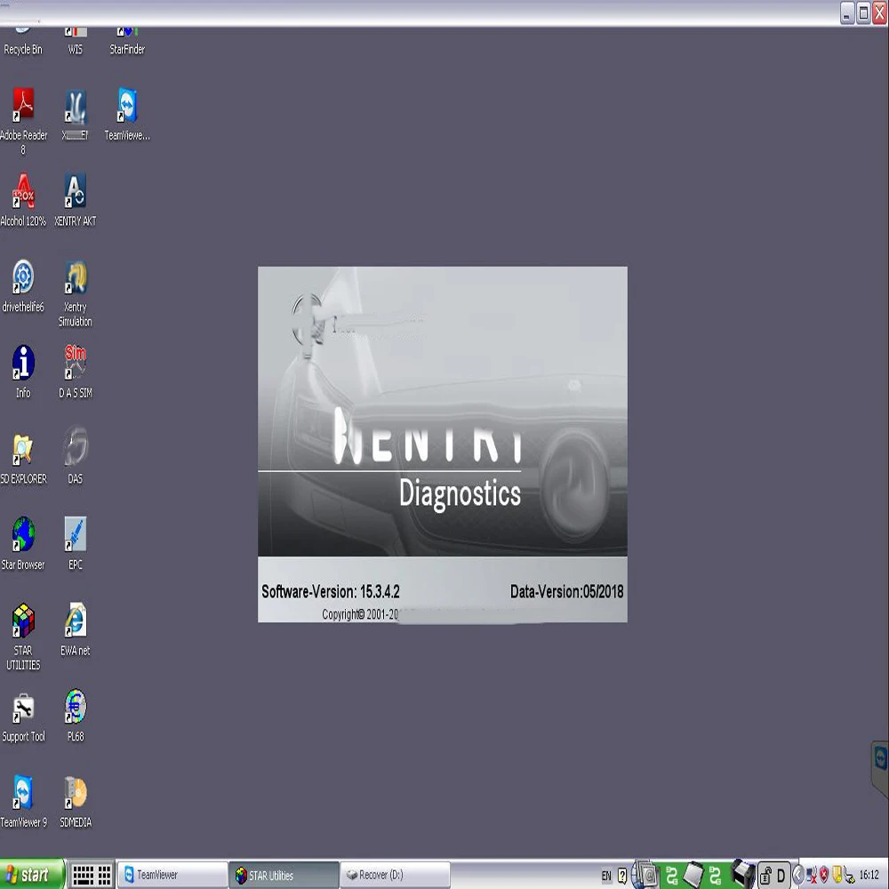The height and width of the screenshot is (889, 889).
Task: Click the Data-Version:05/2018 text
Action: coord(566,592)
